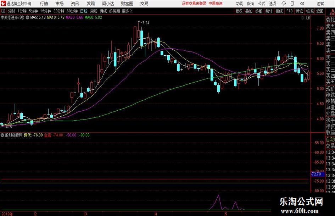Viewport: 335px width, 216px height.
Task: Open the 行情 menu
Action: point(44,4)
